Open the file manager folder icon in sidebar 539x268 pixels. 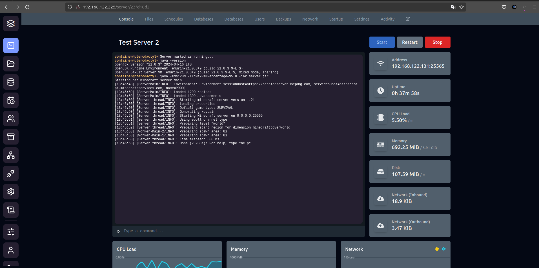(x=11, y=64)
